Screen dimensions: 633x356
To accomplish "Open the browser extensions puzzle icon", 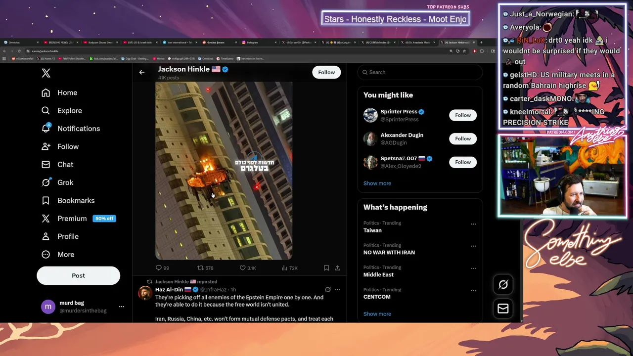I will (483, 51).
